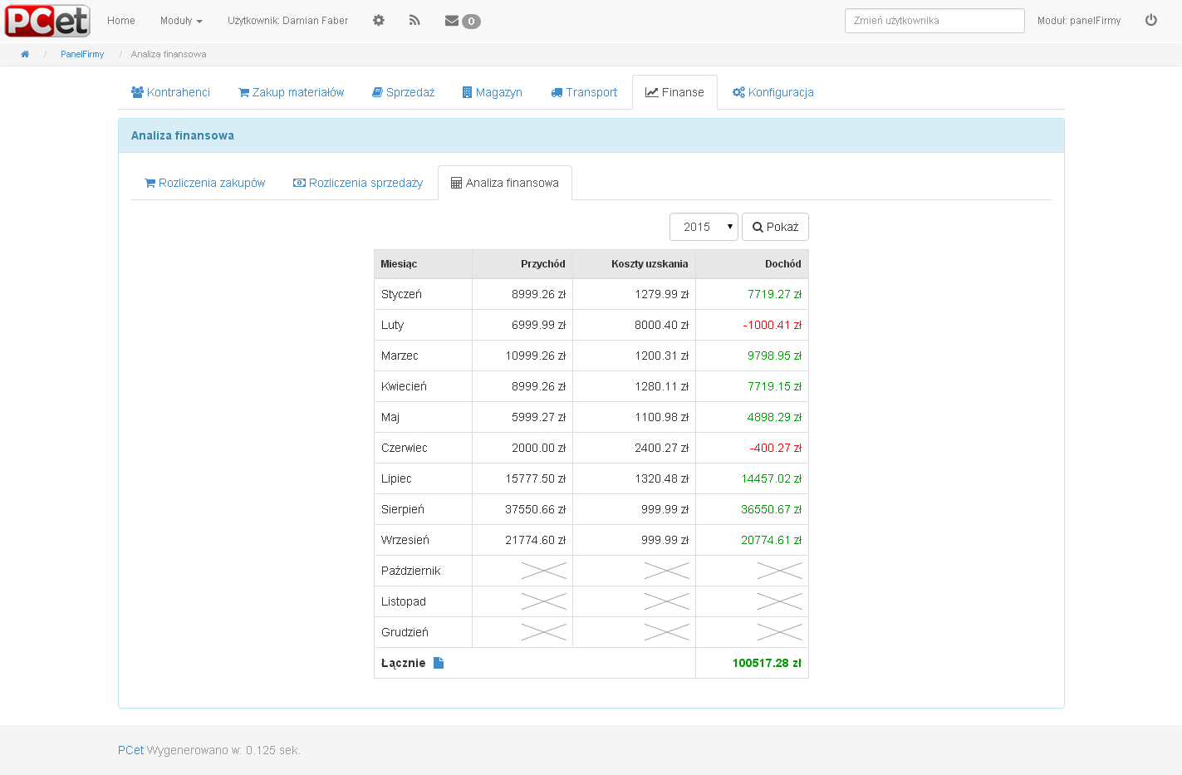Viewport: 1182px width, 775px height.
Task: Select the Luty row label
Action: click(392, 325)
